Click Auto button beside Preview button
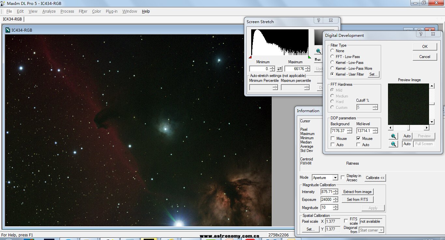445x240 pixels. (407, 136)
